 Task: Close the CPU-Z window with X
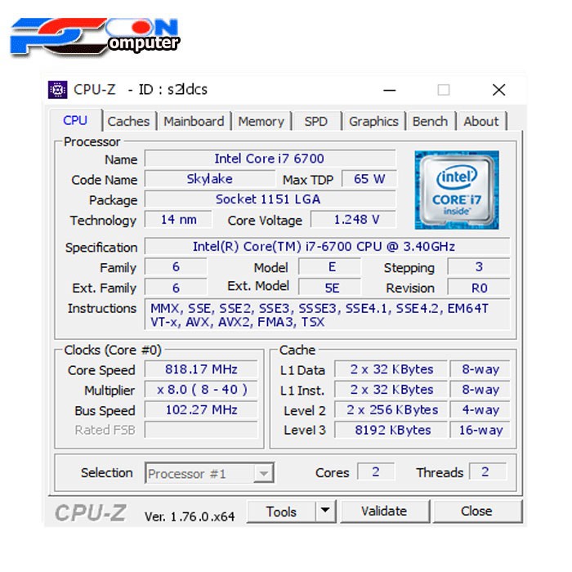498,90
